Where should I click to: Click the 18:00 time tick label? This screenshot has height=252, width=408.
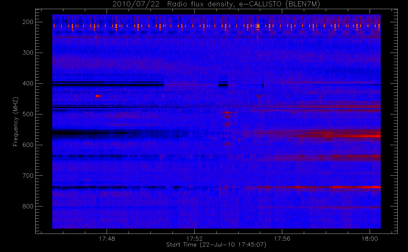click(370, 238)
